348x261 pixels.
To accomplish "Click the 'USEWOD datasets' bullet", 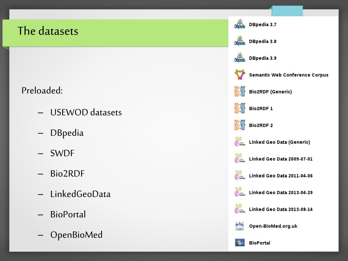I will coord(86,112).
